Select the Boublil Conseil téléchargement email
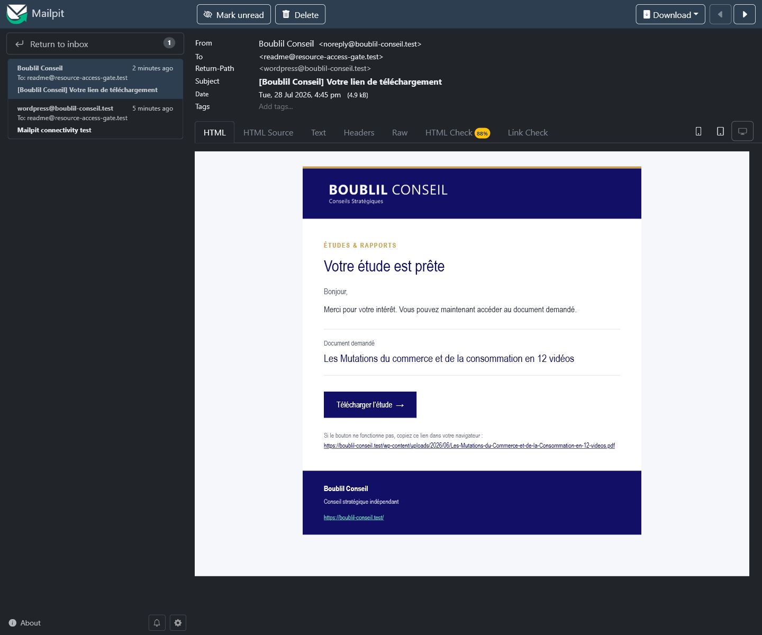Viewport: 762px width, 635px height. tap(95, 79)
